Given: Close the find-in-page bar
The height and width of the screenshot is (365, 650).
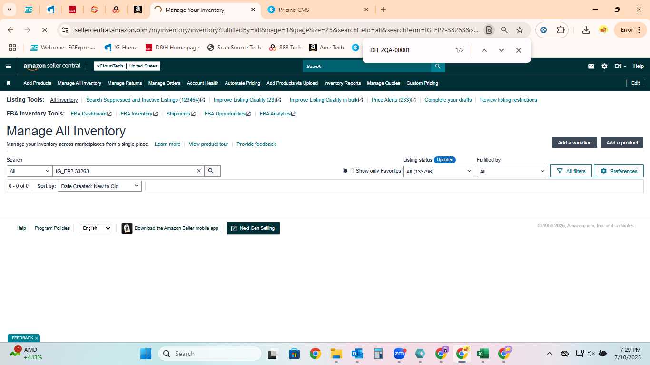Looking at the screenshot, I should coord(519,50).
